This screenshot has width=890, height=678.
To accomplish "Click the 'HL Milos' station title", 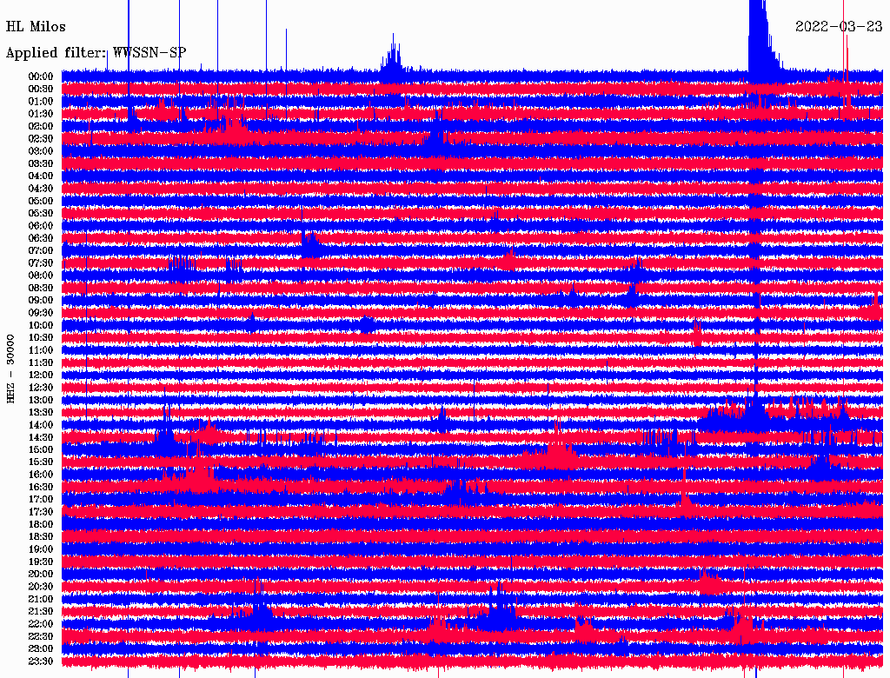I will (36, 27).
